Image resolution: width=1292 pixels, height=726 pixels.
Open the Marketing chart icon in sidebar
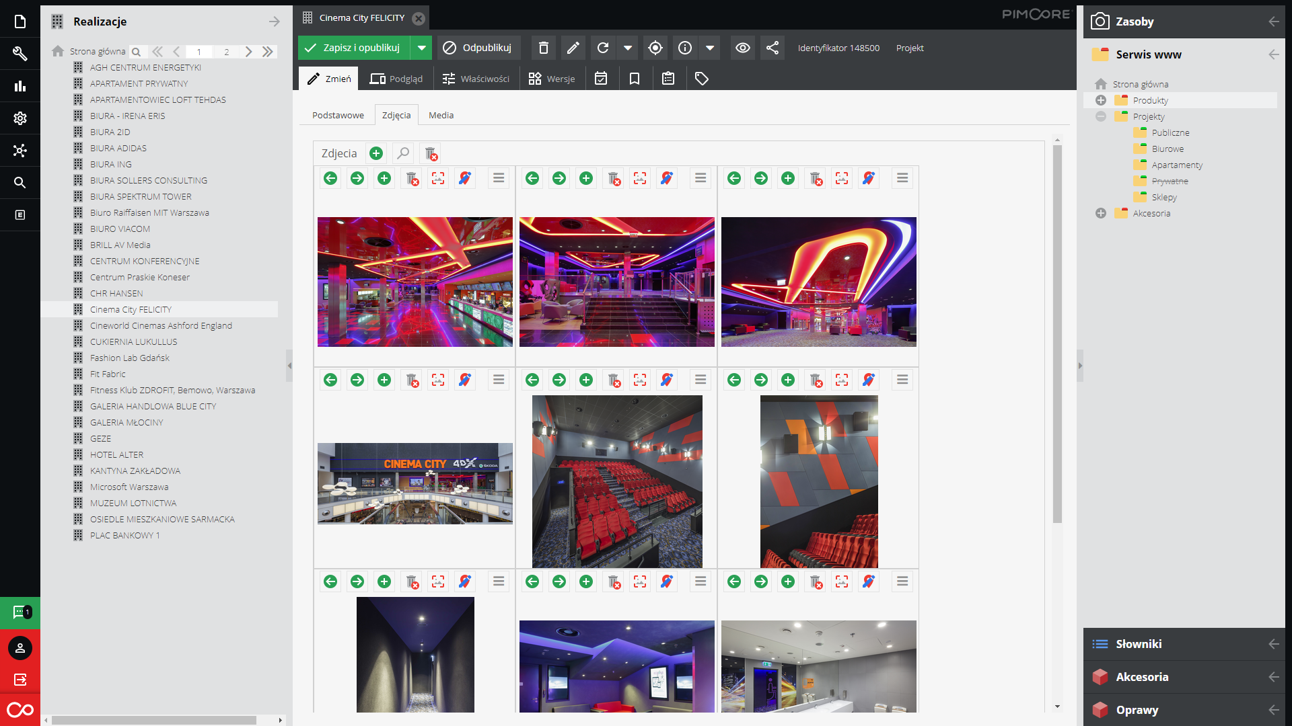(x=20, y=86)
